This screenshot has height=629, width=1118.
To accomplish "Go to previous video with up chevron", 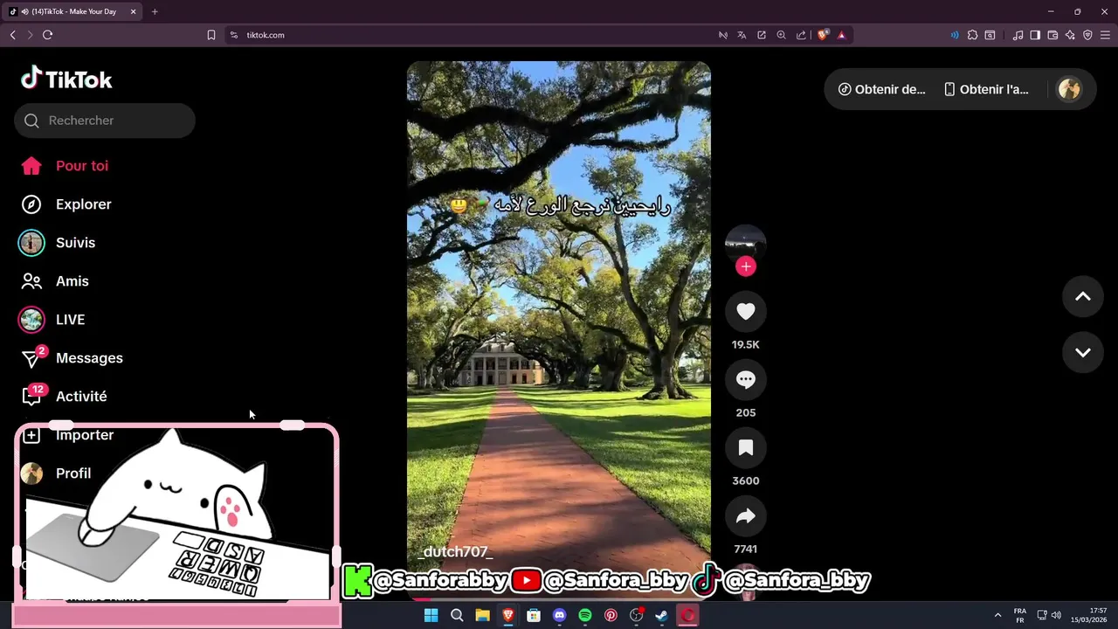I will pyautogui.click(x=1083, y=297).
